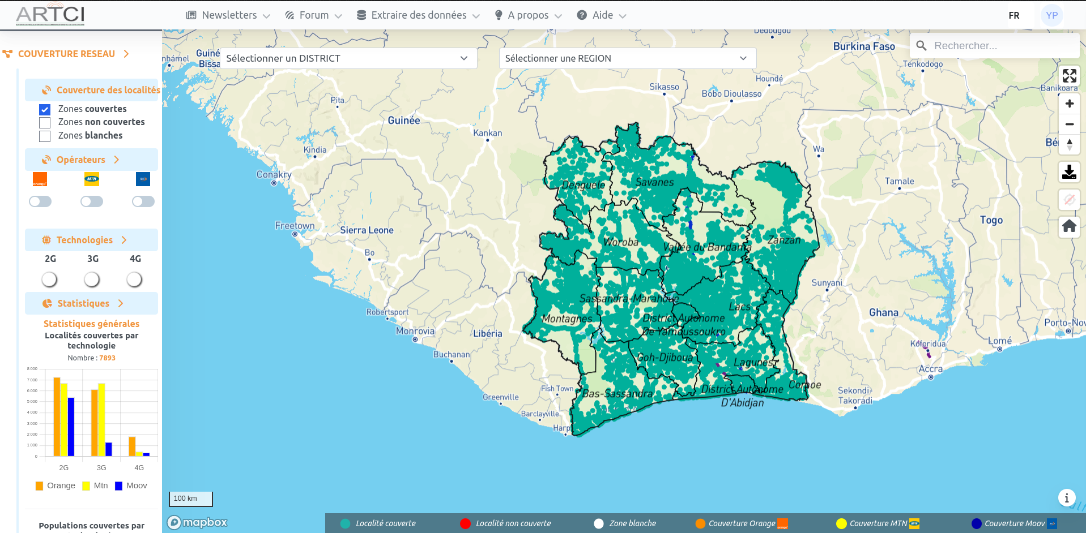Click the 100 km scale bar

pos(190,498)
